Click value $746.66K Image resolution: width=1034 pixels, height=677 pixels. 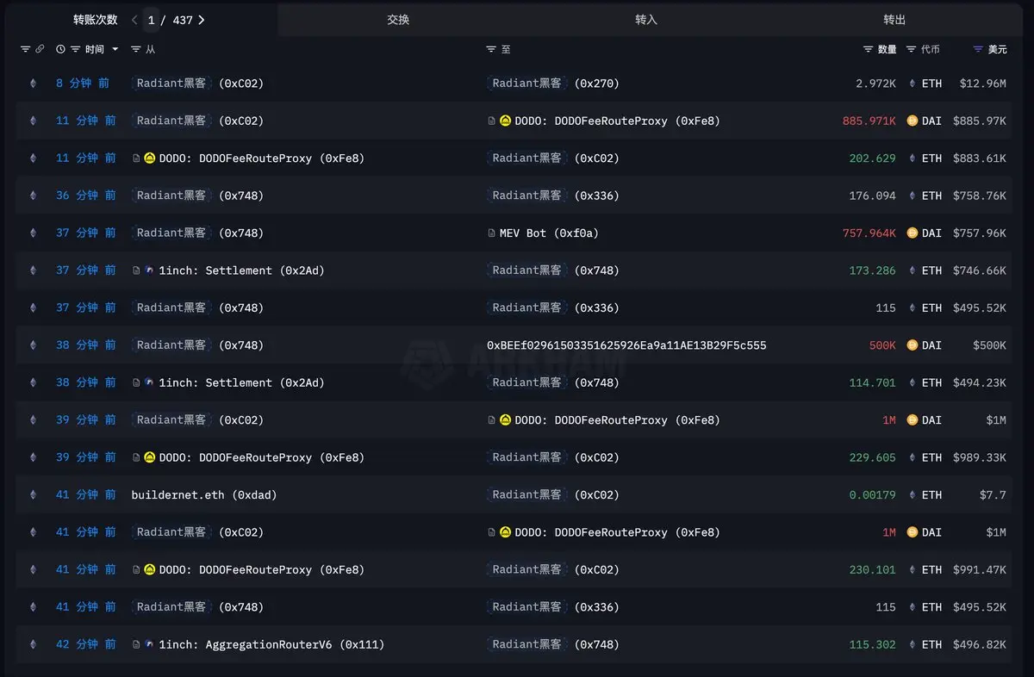tap(980, 270)
